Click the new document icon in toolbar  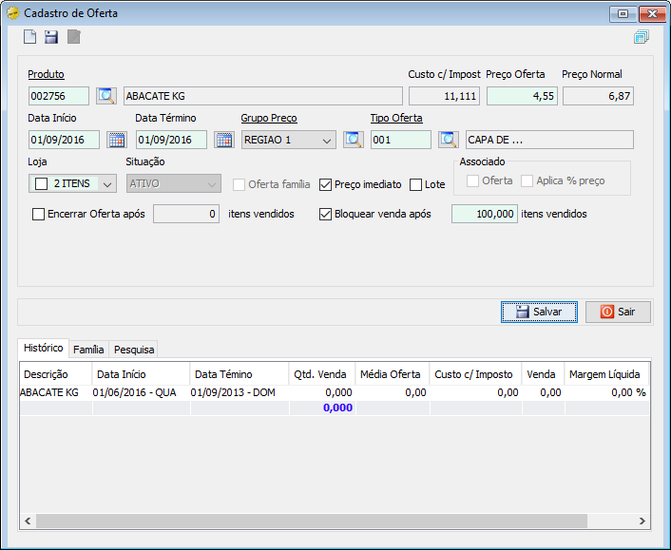(30, 37)
